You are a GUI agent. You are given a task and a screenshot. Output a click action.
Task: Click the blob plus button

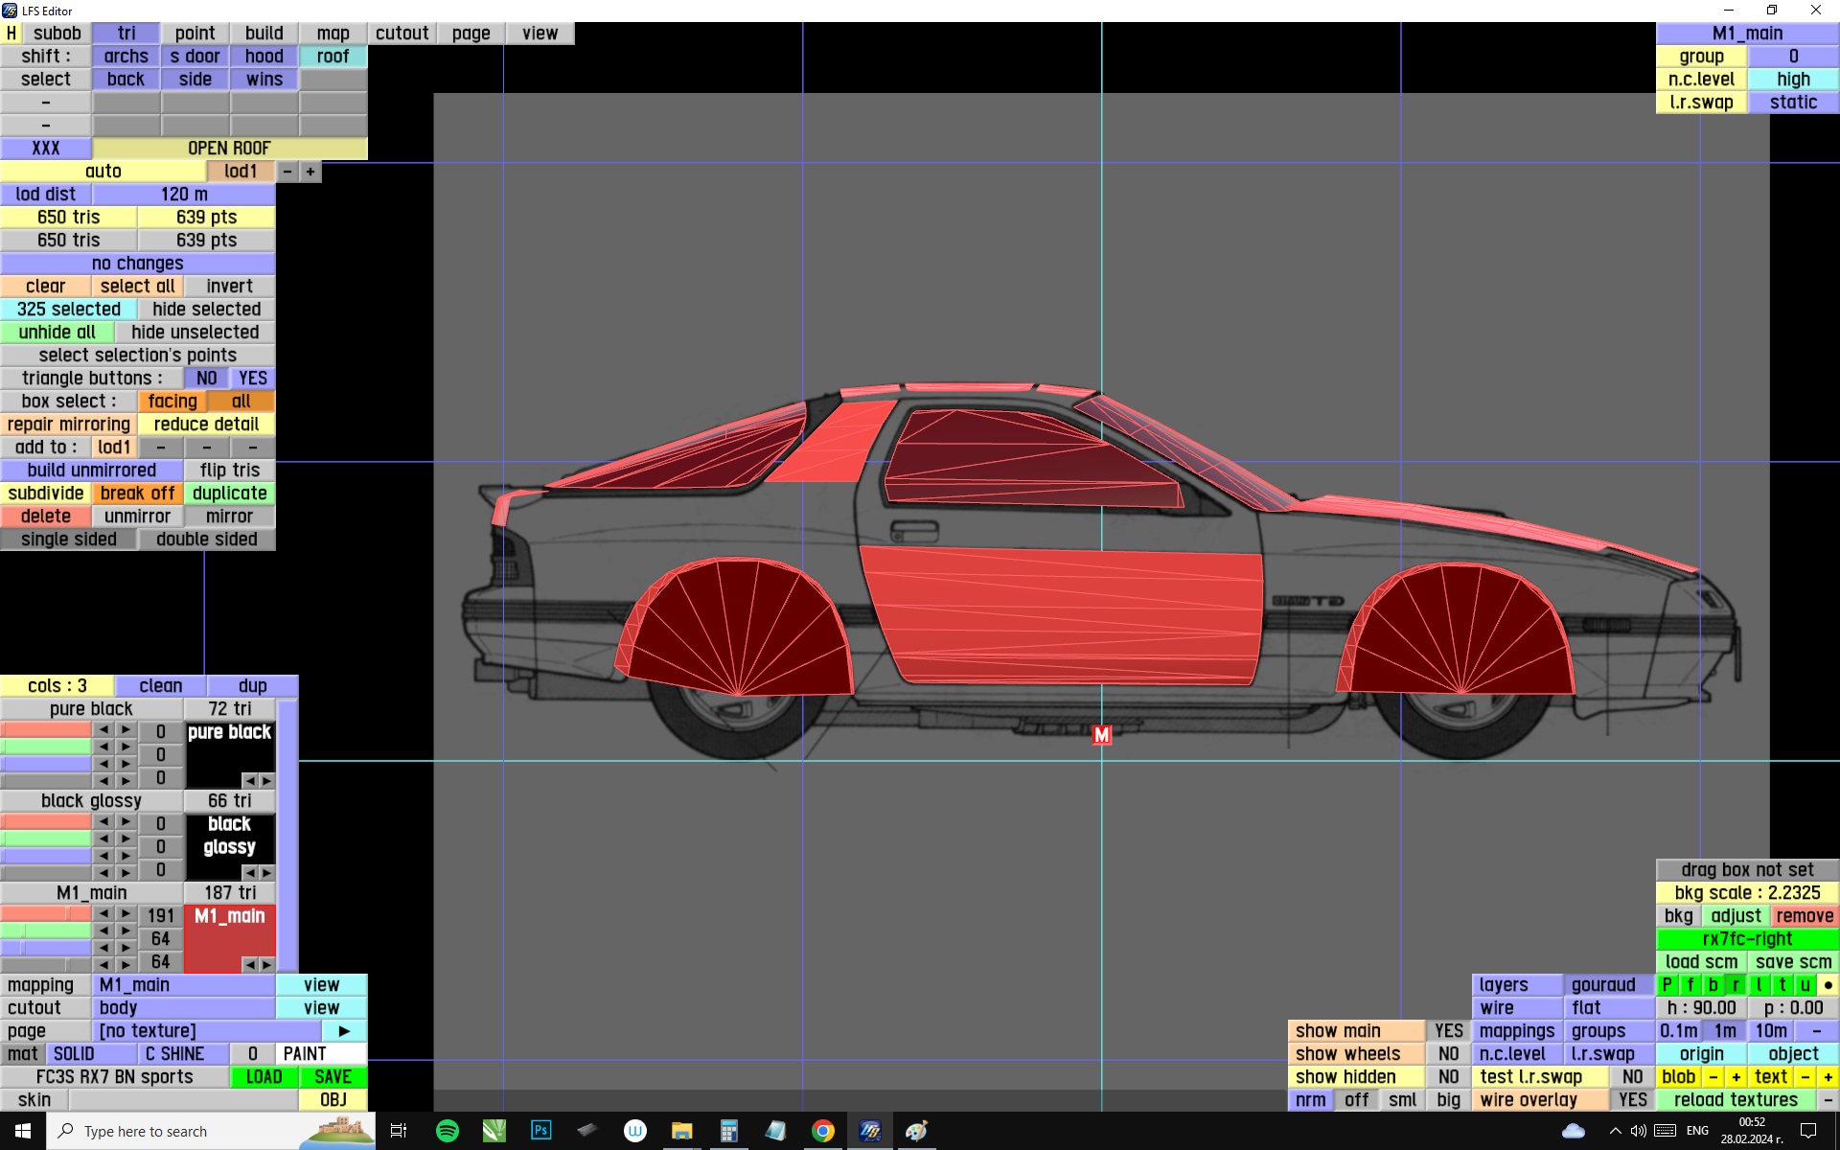tap(1736, 1077)
